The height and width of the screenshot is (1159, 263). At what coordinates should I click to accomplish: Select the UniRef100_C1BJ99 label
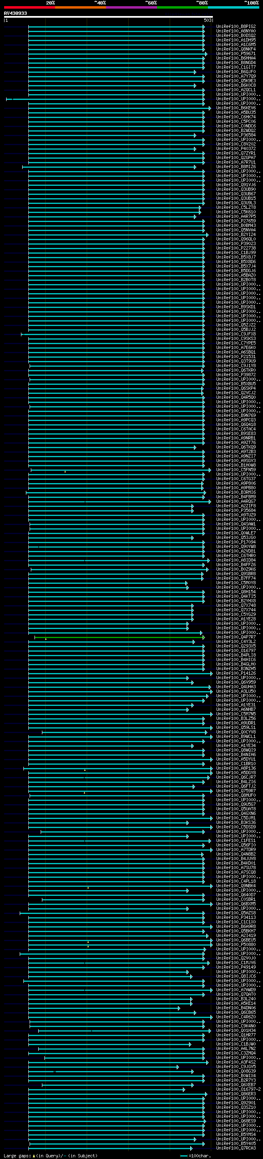(x=235, y=252)
